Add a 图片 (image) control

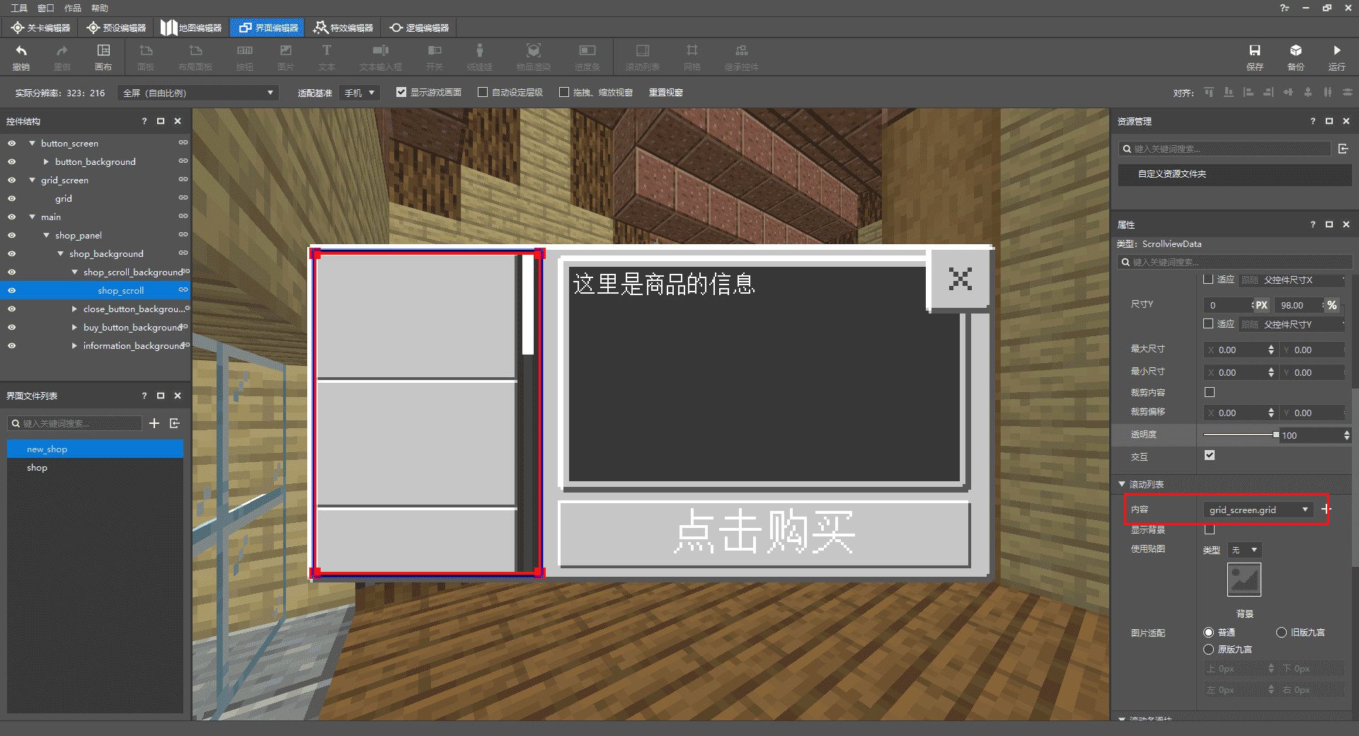(x=286, y=57)
